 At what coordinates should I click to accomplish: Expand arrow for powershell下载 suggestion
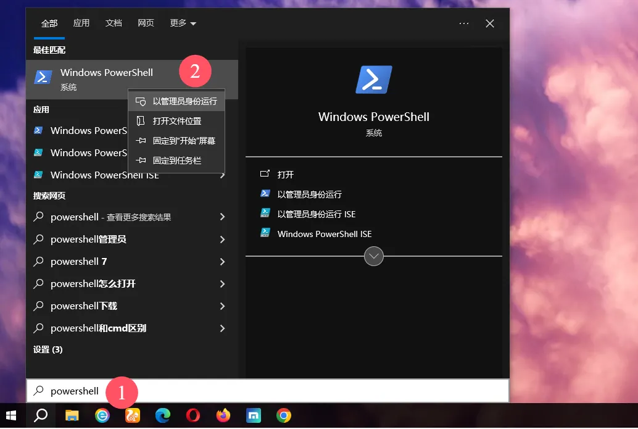coord(223,306)
